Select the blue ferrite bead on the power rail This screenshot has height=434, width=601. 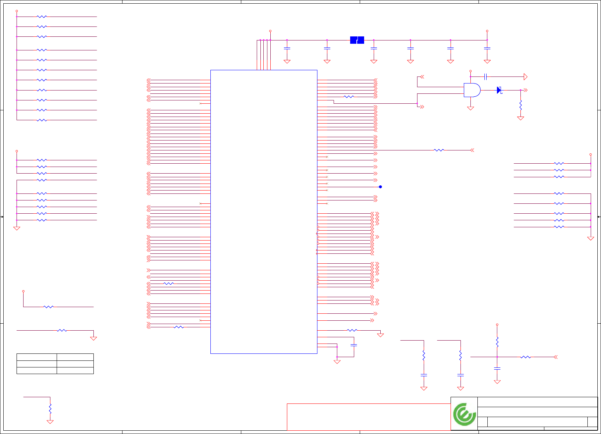357,40
